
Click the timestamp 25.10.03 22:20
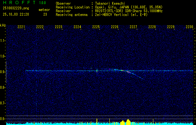[x=16, y=14]
